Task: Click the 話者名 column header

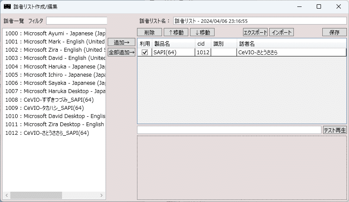Action: [x=291, y=44]
